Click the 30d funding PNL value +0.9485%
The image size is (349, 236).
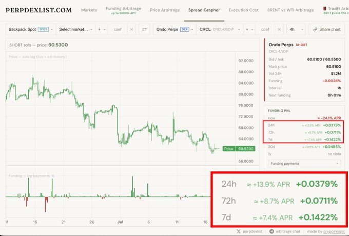pos(332,147)
